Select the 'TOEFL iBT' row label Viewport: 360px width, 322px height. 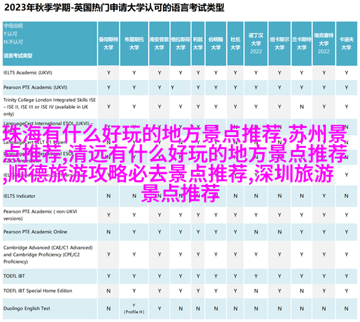14,276
